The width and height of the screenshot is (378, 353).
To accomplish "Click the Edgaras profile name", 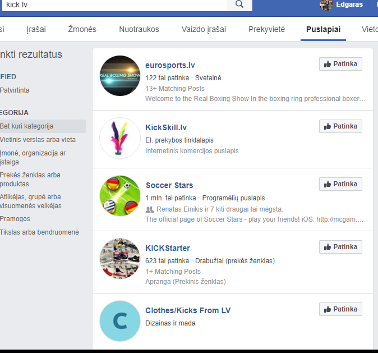I will 349,4.
